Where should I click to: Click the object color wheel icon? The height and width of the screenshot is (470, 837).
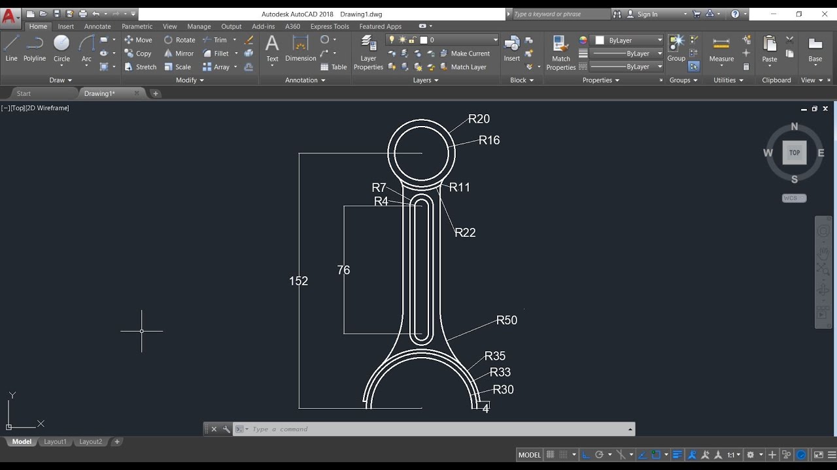(583, 40)
